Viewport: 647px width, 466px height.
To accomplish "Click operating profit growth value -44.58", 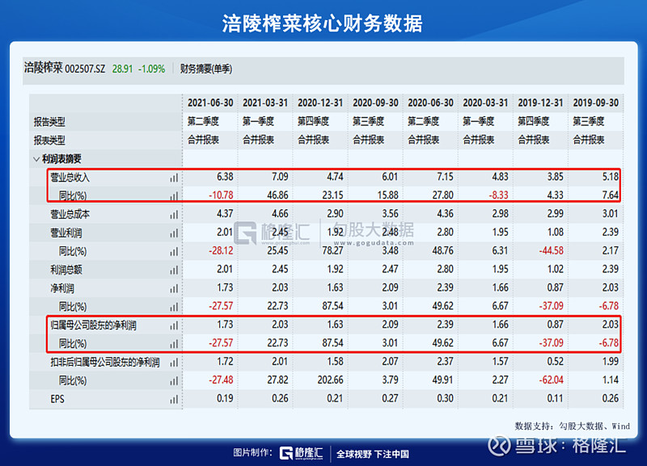I will pos(552,251).
